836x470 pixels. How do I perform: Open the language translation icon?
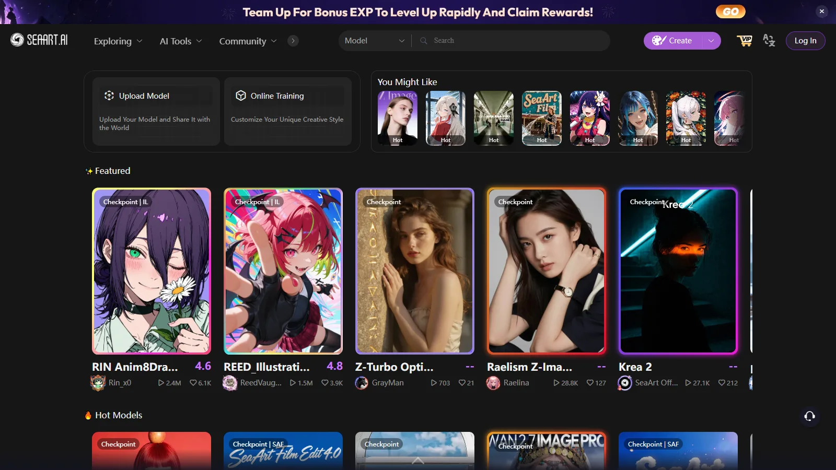click(769, 41)
